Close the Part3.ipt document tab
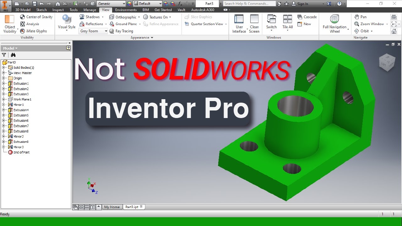 point(141,207)
